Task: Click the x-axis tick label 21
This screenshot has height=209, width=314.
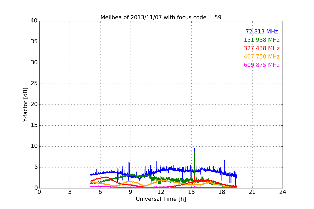Action: [252, 192]
